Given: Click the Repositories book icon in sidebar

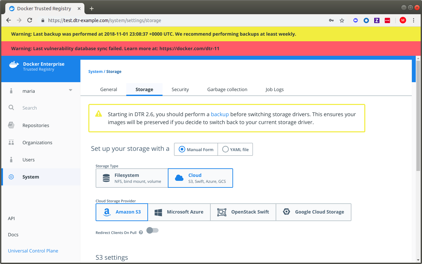Looking at the screenshot, I should pos(11,125).
